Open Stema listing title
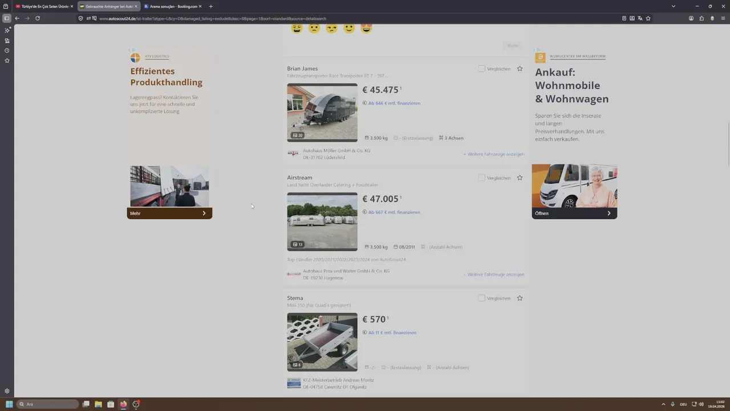730x411 pixels. point(295,298)
